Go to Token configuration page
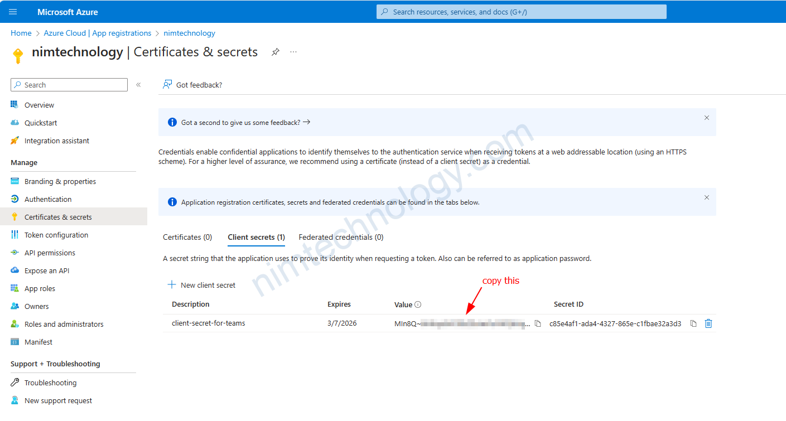This screenshot has width=786, height=421. click(56, 235)
